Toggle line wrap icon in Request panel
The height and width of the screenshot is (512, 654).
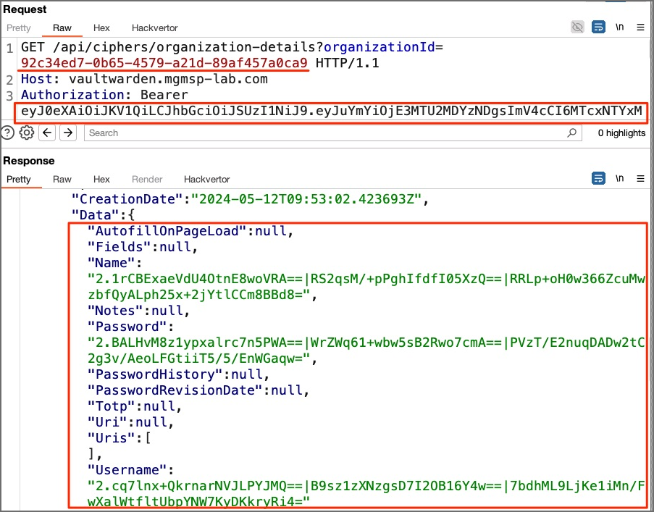pyautogui.click(x=598, y=28)
